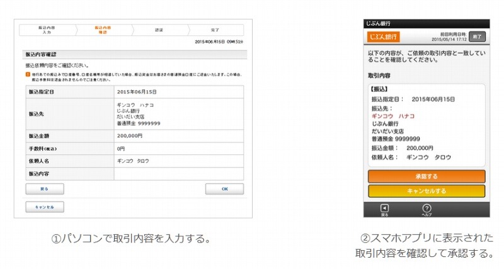Tap the 取引内容 heading in app
504x269 pixels.
(x=379, y=76)
